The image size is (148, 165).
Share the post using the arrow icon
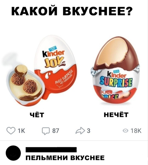(80, 131)
